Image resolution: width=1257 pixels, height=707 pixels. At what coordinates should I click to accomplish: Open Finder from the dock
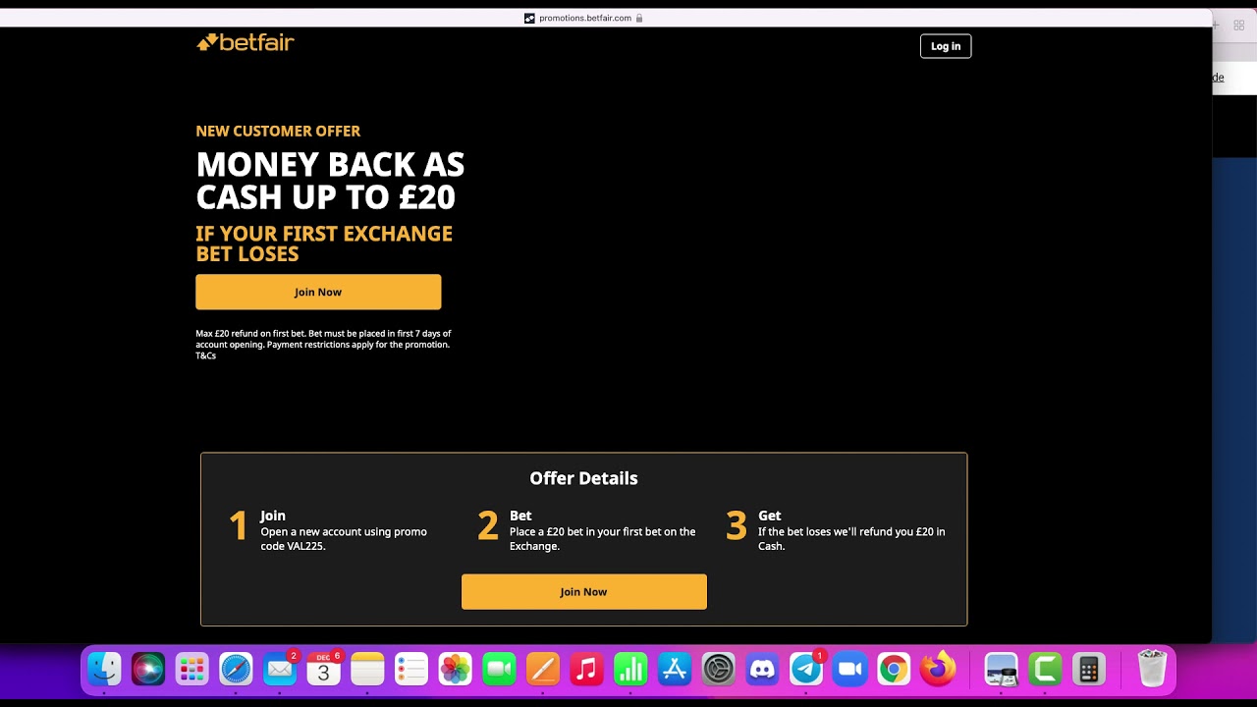(x=104, y=670)
